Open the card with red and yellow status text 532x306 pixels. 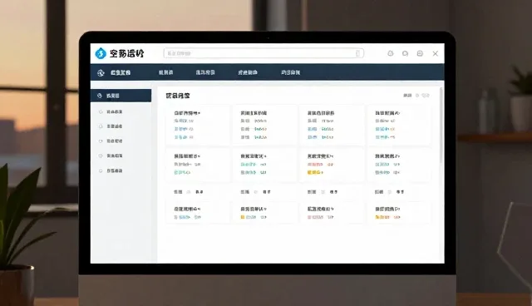tap(332, 164)
